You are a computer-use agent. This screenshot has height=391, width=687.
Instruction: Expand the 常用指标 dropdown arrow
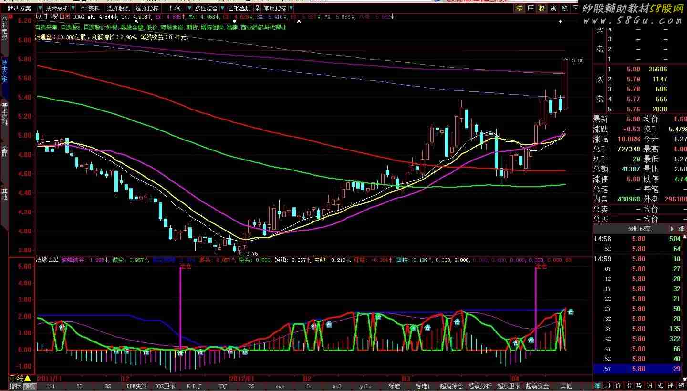(x=291, y=9)
